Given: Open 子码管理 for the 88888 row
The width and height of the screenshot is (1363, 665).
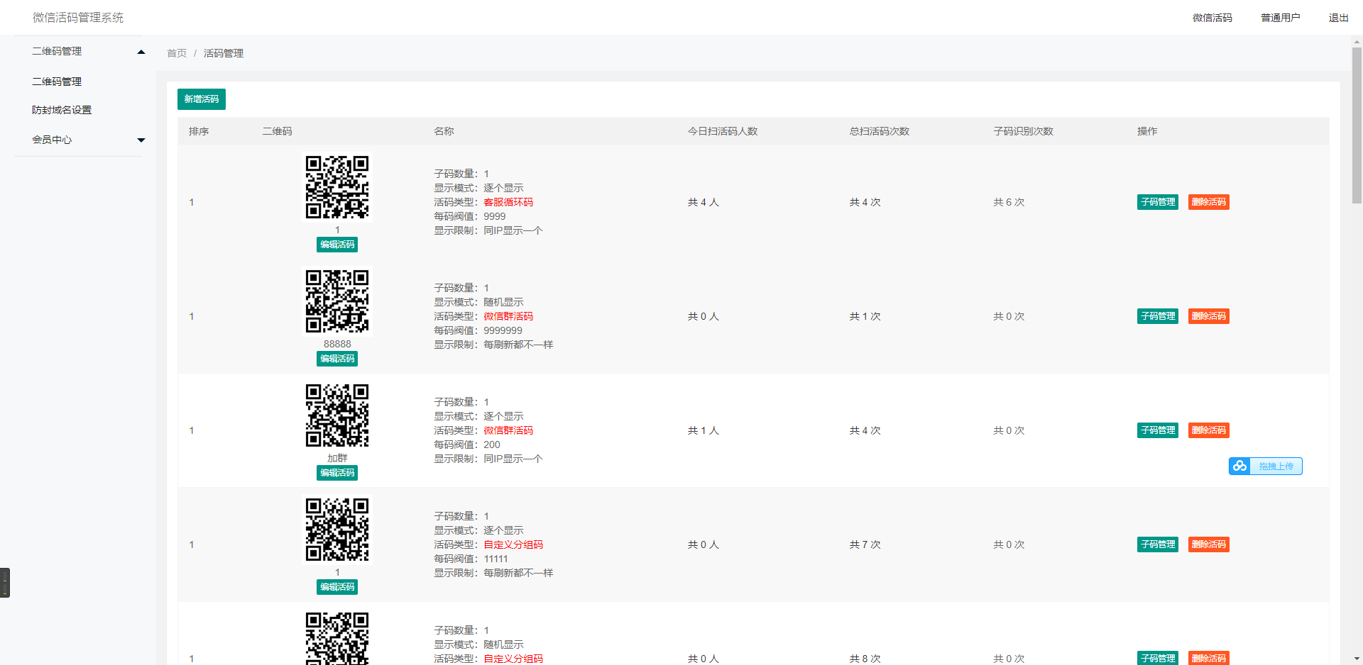Looking at the screenshot, I should click(1158, 316).
